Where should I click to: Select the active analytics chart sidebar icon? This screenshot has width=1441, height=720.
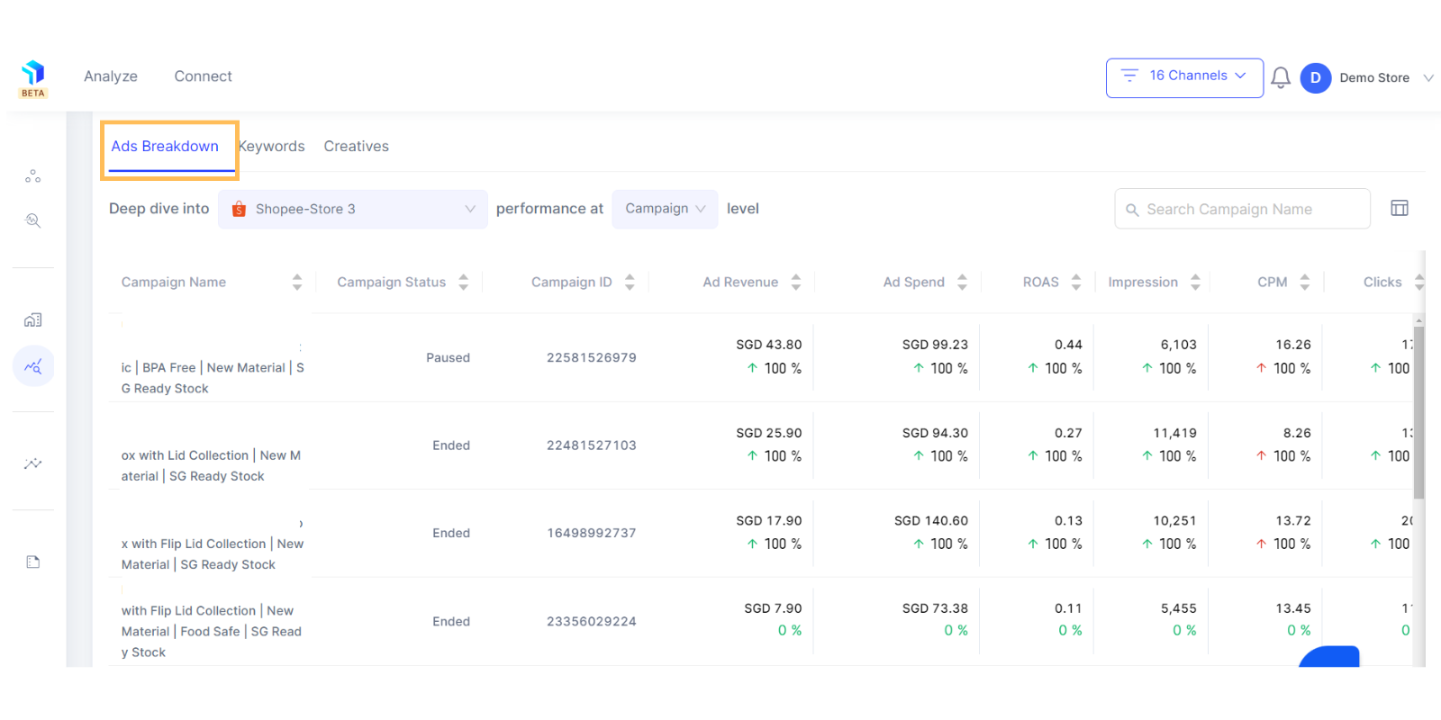33,366
